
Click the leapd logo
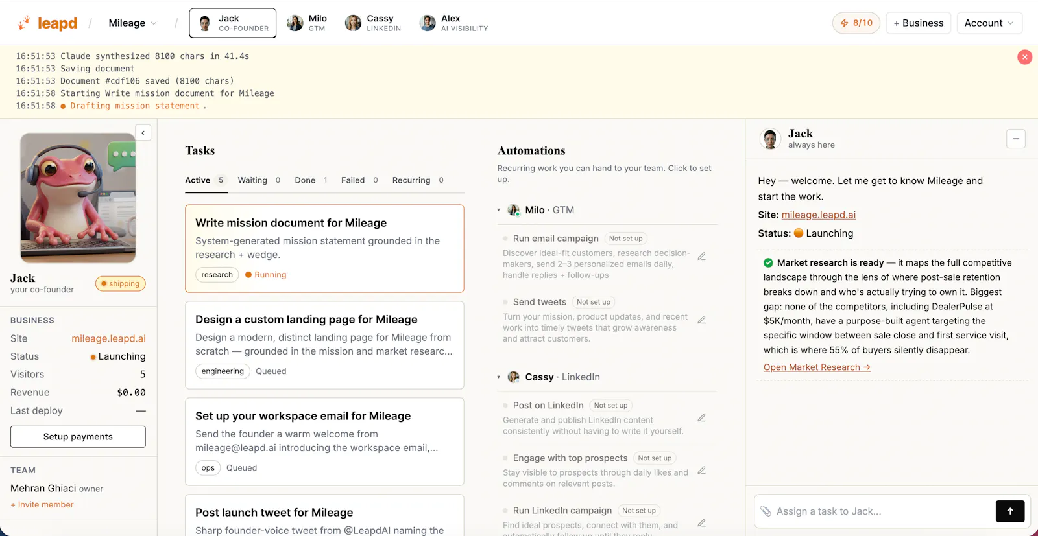coord(47,23)
